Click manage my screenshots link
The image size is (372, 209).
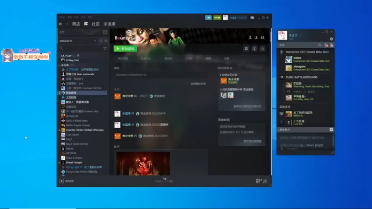pos(252,141)
